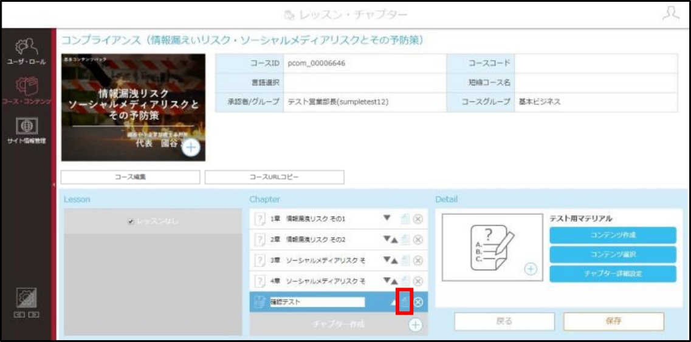Viewport: 691px width, 342px height.
Task: Click the コンテンツ作成 button
Action: coord(613,235)
